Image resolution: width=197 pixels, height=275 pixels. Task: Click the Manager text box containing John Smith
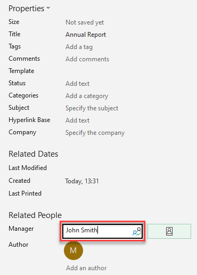click(x=102, y=231)
